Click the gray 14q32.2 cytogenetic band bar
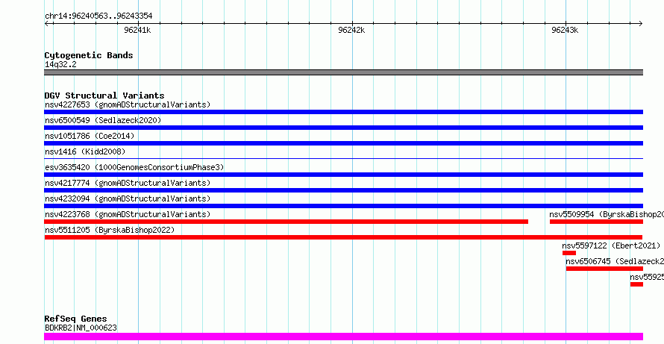664x344 pixels. 343,72
